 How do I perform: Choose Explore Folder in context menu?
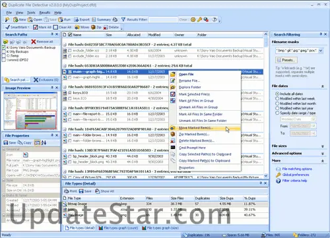pyautogui.click(x=205, y=87)
